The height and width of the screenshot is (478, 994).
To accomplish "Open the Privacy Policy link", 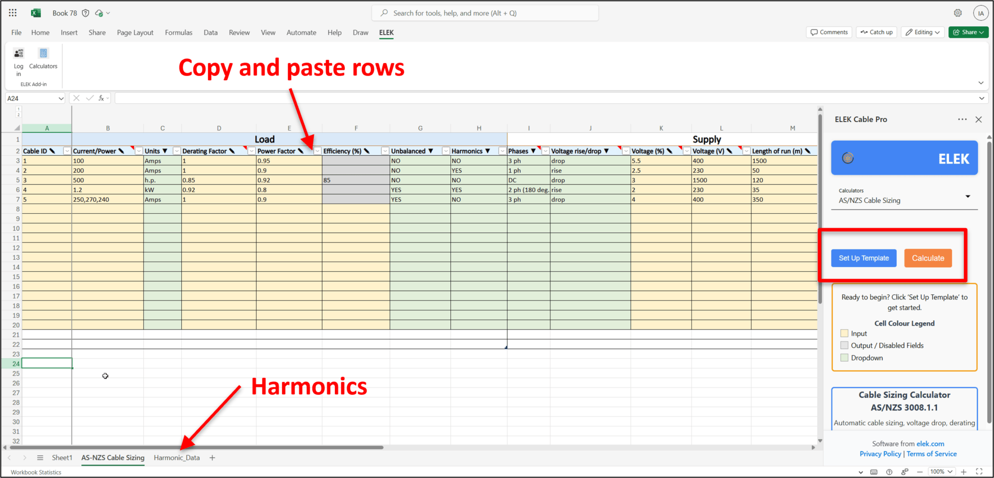I will point(880,454).
